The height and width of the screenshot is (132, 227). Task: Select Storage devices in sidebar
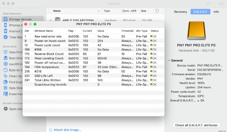click(23, 19)
